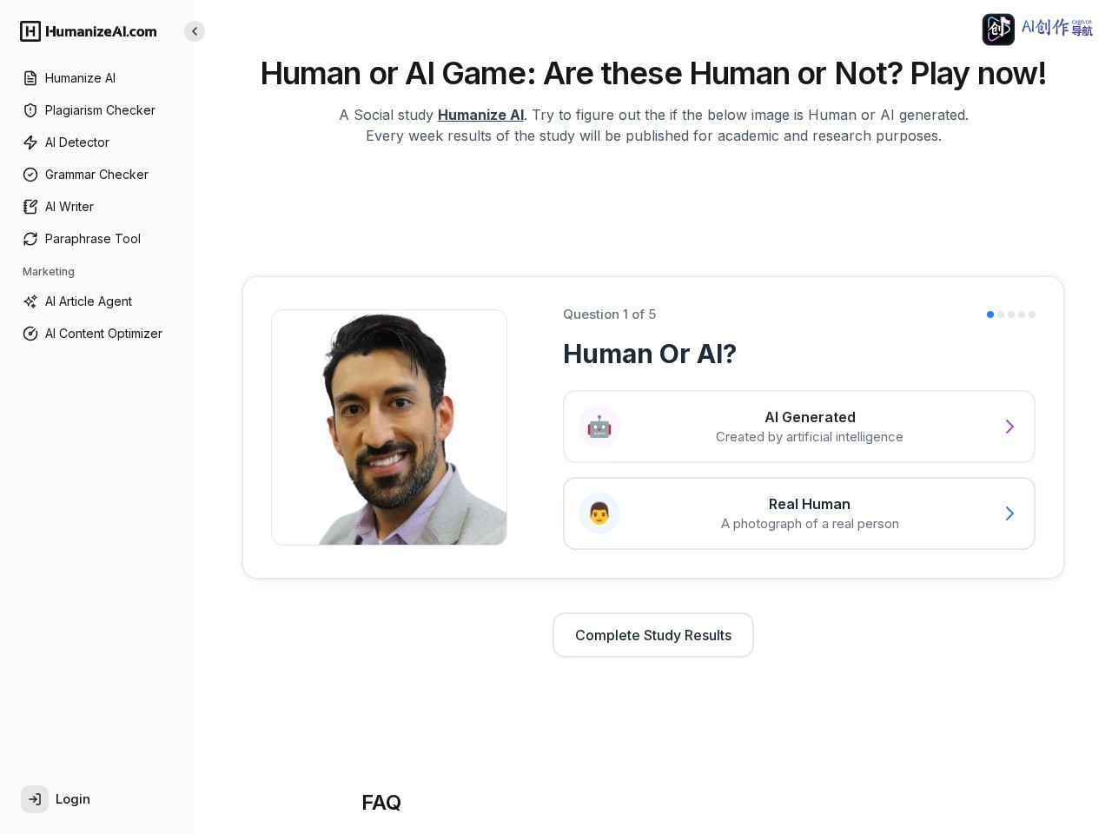Click Complete Study Results button
Viewport: 1112px width, 834px height.
tap(653, 635)
